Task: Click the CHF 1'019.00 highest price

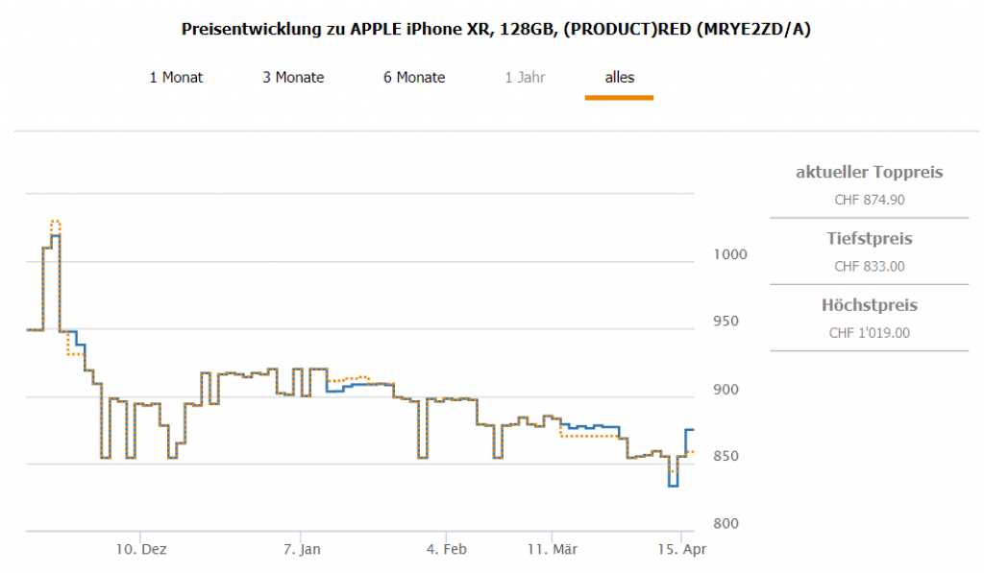Action: click(x=869, y=333)
